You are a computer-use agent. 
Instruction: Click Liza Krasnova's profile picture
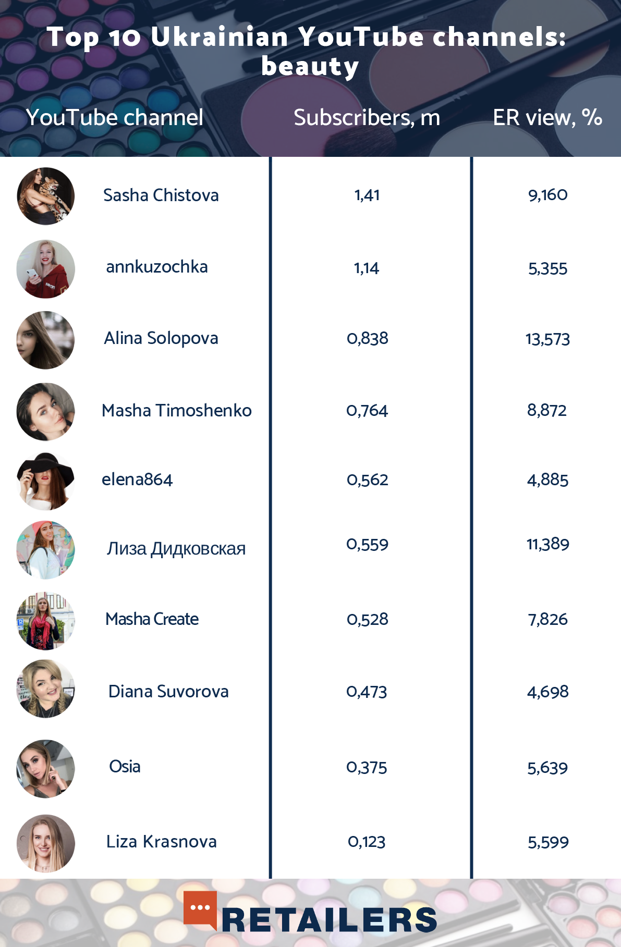pos(46,843)
